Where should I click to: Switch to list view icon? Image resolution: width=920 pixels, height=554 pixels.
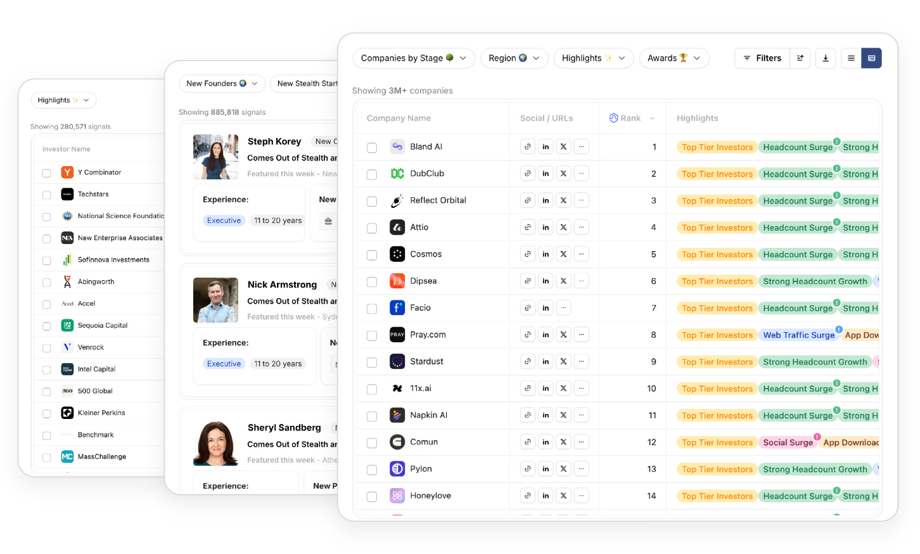point(851,58)
